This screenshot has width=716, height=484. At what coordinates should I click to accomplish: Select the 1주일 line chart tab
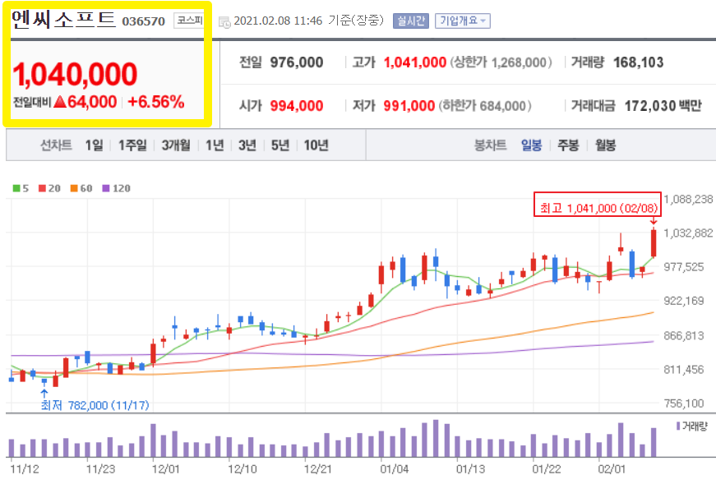tap(132, 145)
